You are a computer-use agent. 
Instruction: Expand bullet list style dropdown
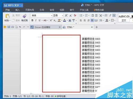click(84, 16)
